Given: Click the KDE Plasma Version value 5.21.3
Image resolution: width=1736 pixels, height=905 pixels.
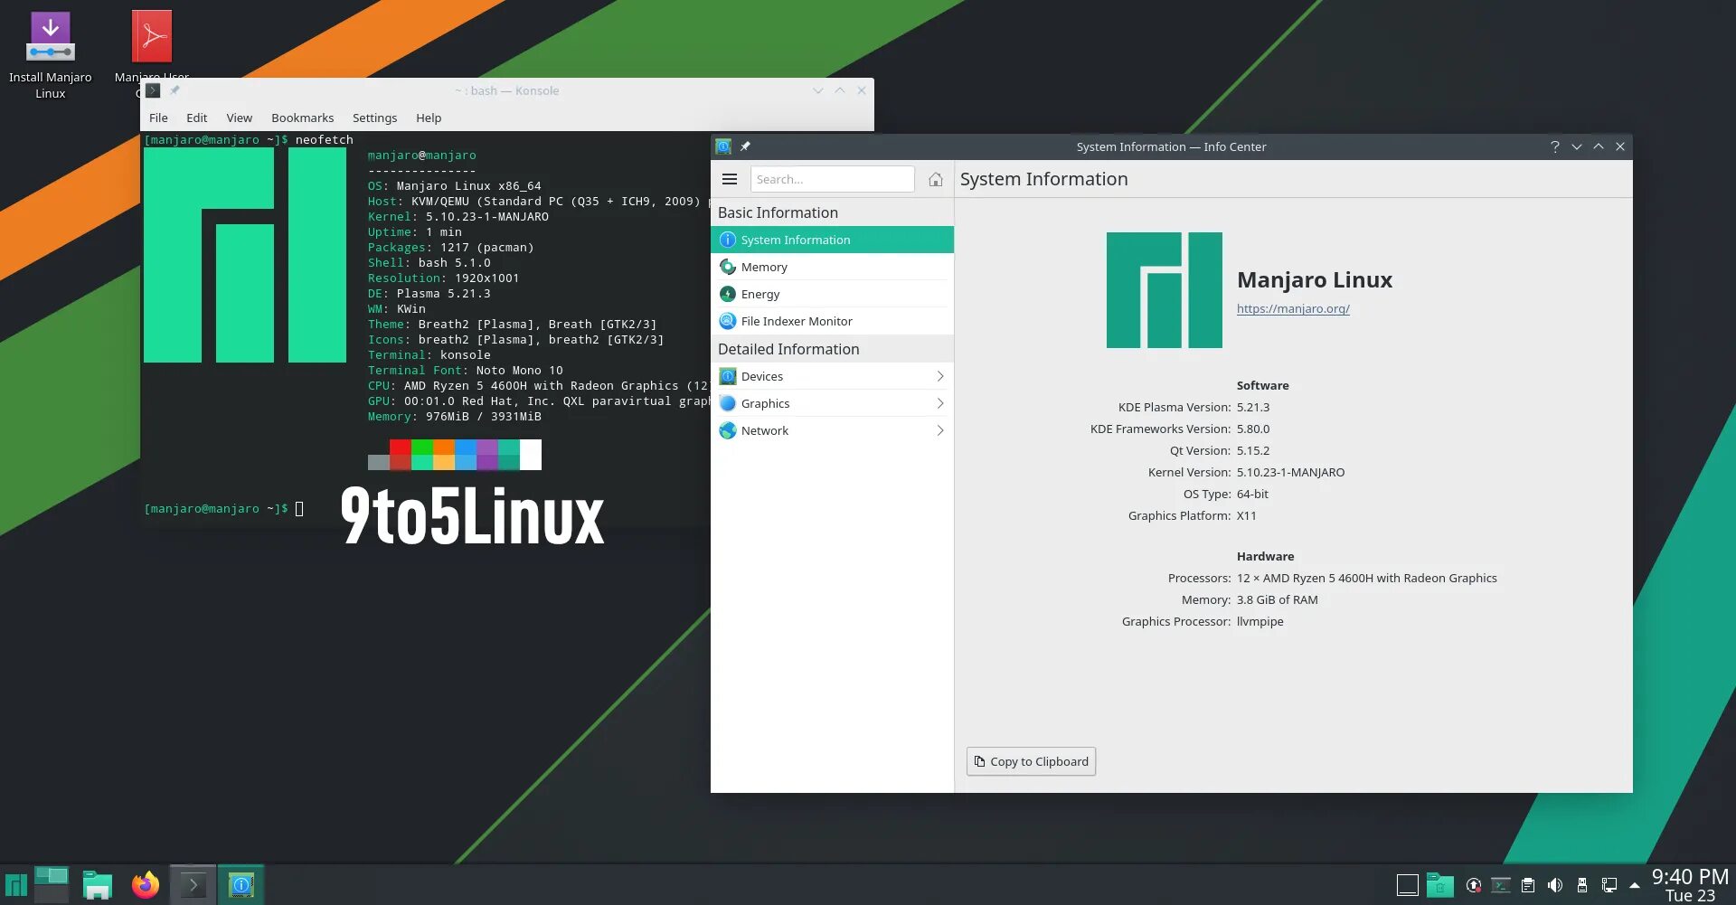Looking at the screenshot, I should [1253, 407].
